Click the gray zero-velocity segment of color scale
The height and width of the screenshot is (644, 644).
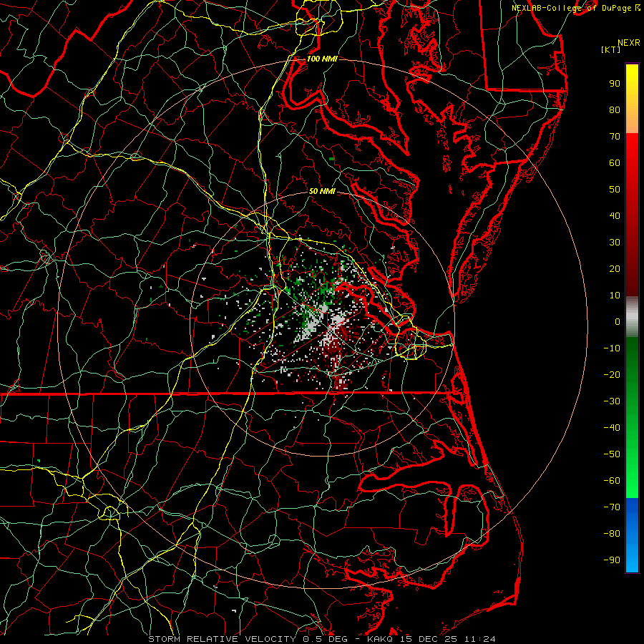tap(632, 317)
